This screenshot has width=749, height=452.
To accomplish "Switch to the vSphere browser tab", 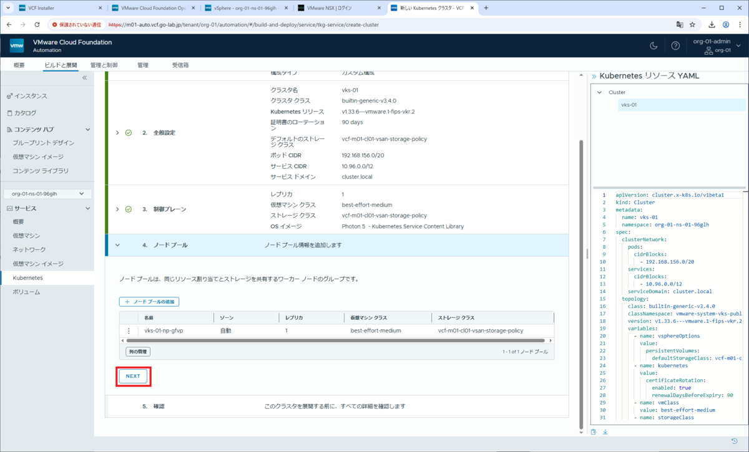I will tap(245, 8).
